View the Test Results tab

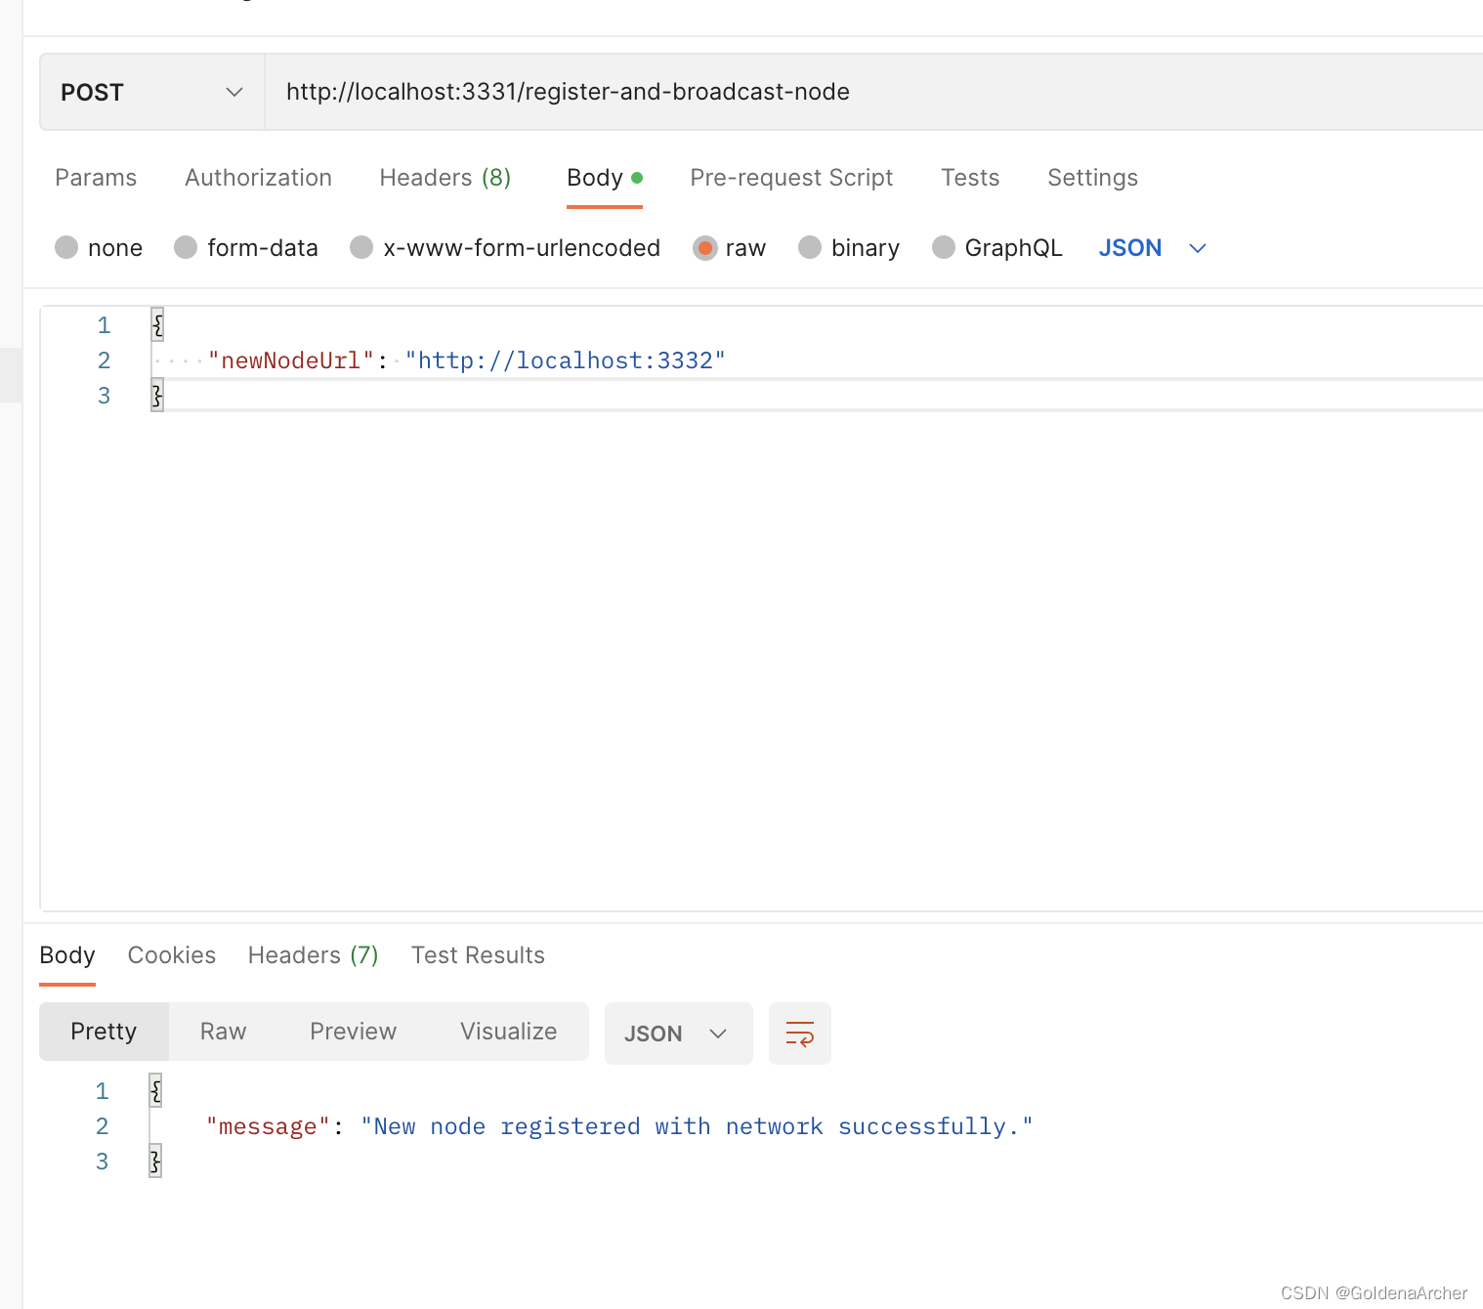tap(478, 955)
